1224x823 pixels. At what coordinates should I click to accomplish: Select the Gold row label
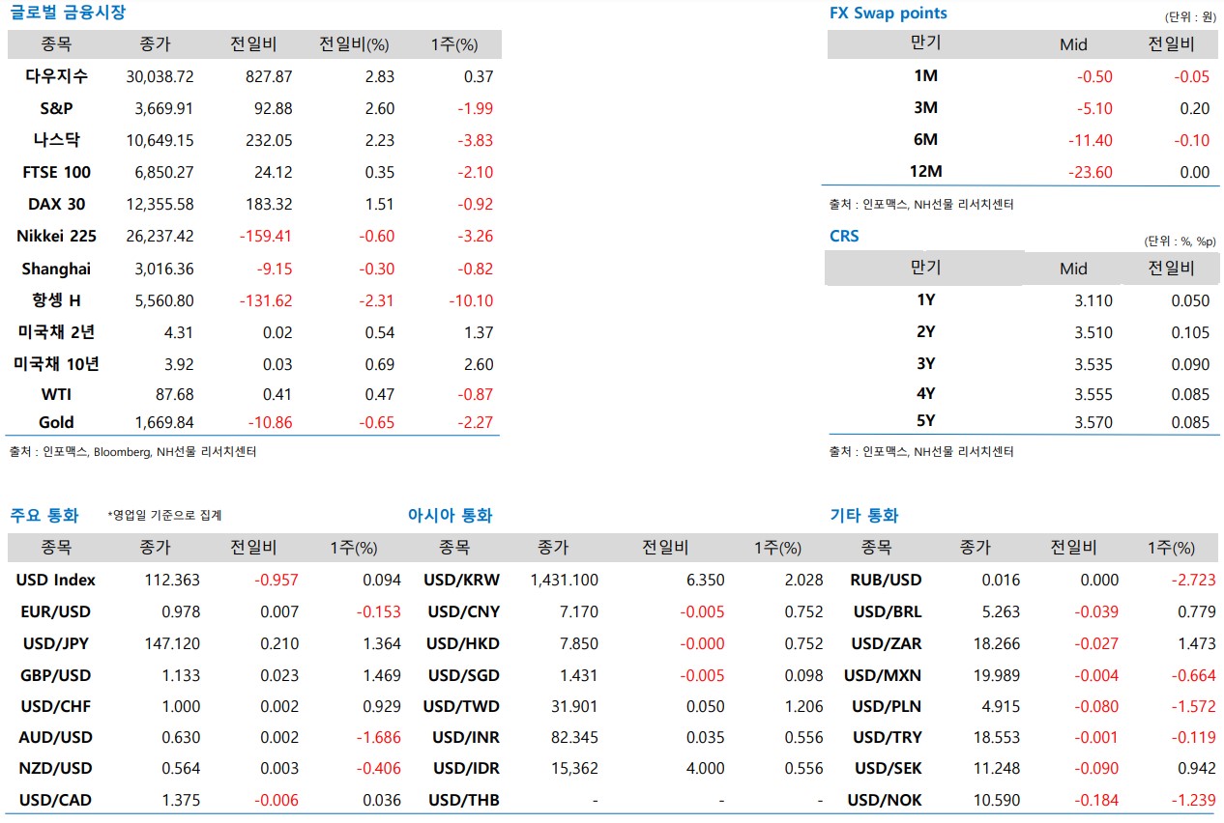(56, 422)
